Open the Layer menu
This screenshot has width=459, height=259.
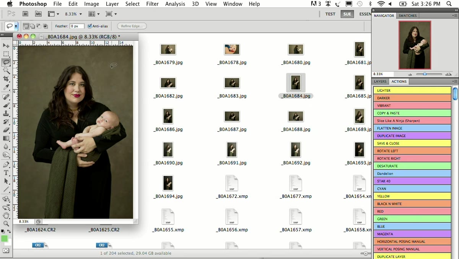coord(112,4)
